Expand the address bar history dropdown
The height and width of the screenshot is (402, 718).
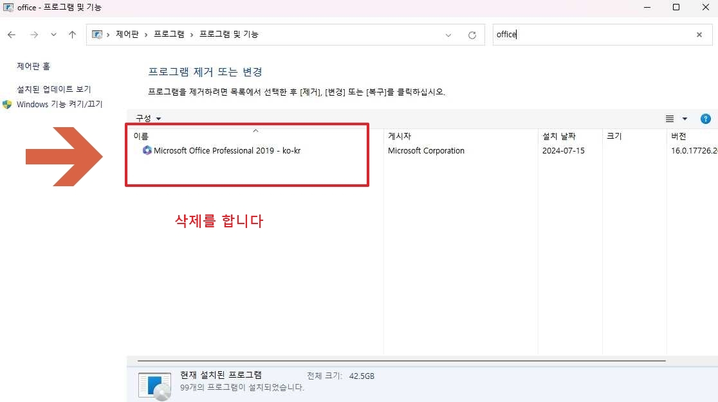pos(448,35)
